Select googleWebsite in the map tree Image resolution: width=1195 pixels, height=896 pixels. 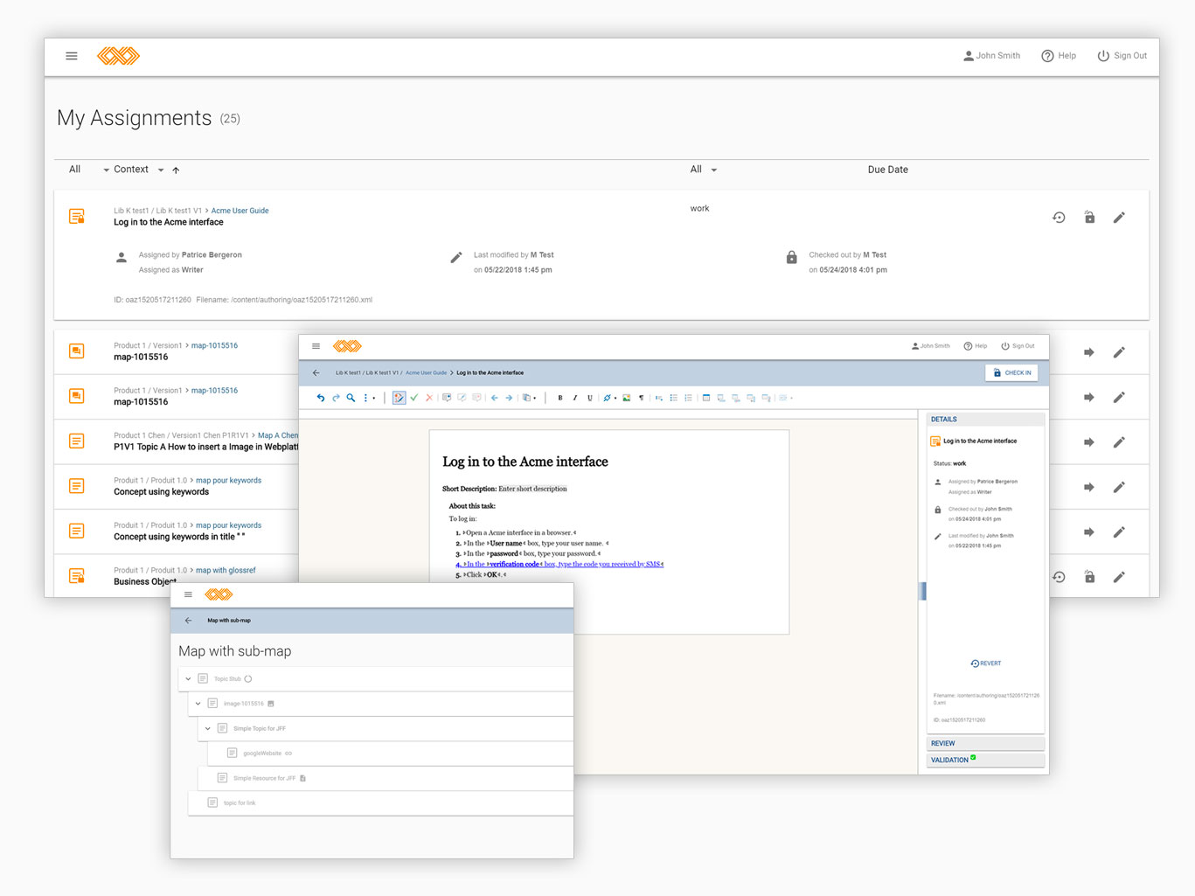[x=262, y=754]
